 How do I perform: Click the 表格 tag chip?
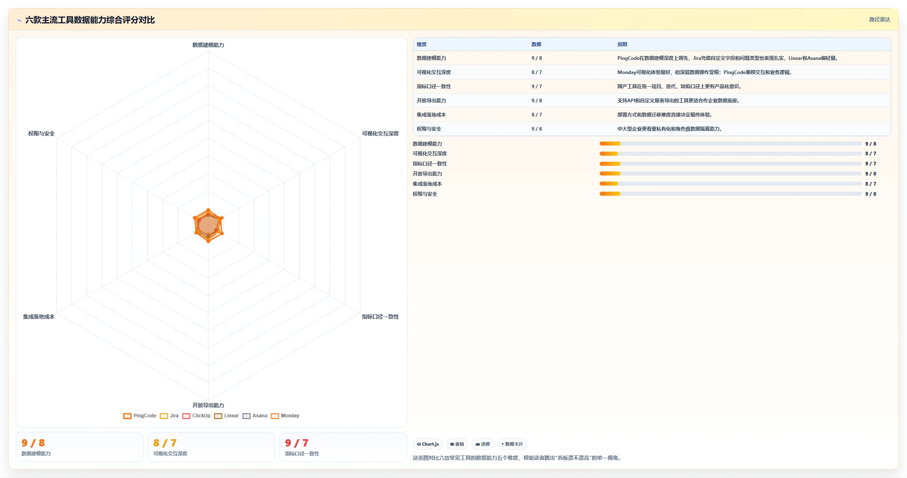click(x=457, y=444)
